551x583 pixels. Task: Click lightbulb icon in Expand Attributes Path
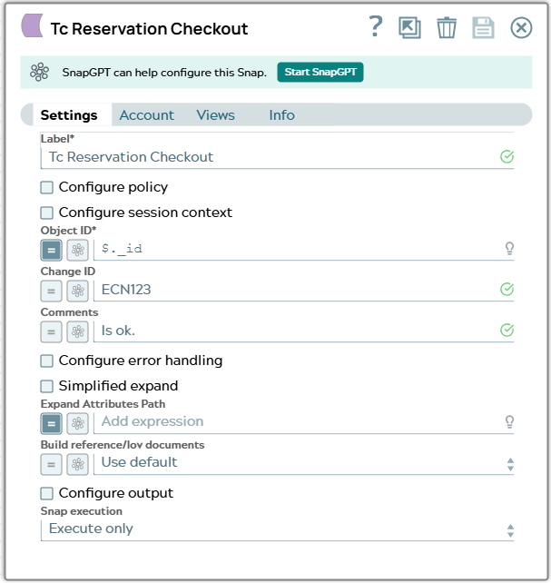click(509, 421)
